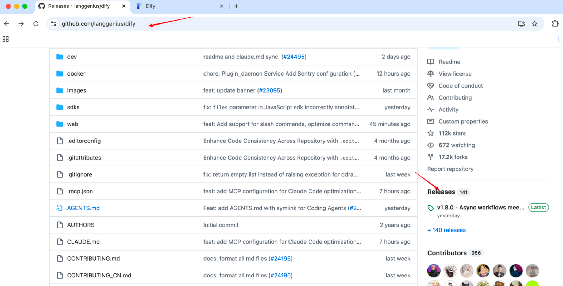Open the 'feat: update banner' commit message
This screenshot has height=286, width=563.
(x=229, y=90)
